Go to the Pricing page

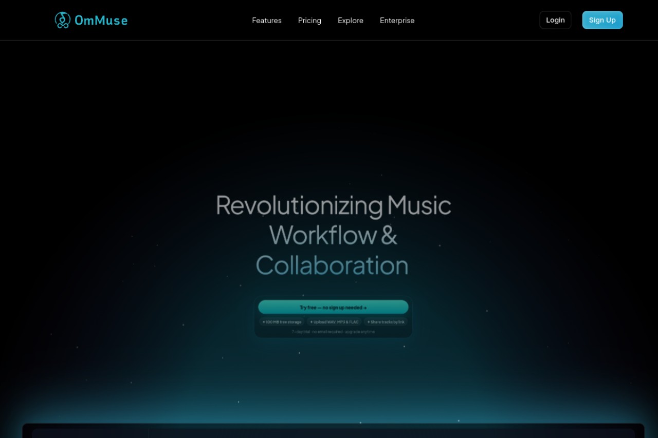tap(309, 21)
